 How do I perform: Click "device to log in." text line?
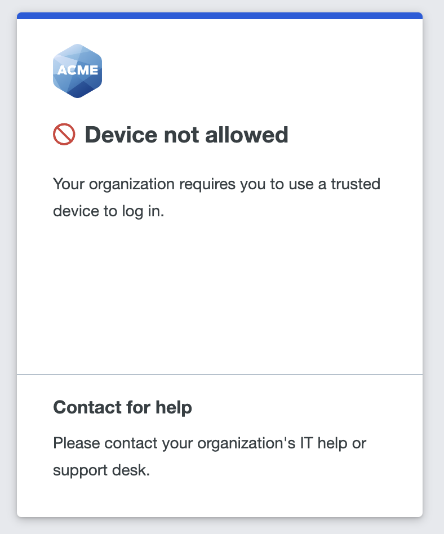click(108, 212)
